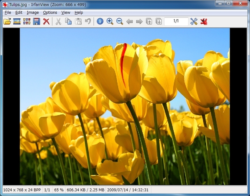Show image Information blue icon
The width and height of the screenshot is (250, 196).
pyautogui.click(x=100, y=21)
